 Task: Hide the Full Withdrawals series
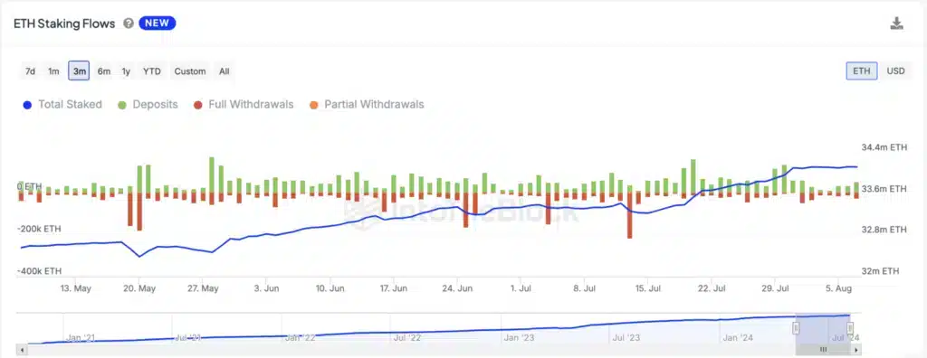pos(244,105)
